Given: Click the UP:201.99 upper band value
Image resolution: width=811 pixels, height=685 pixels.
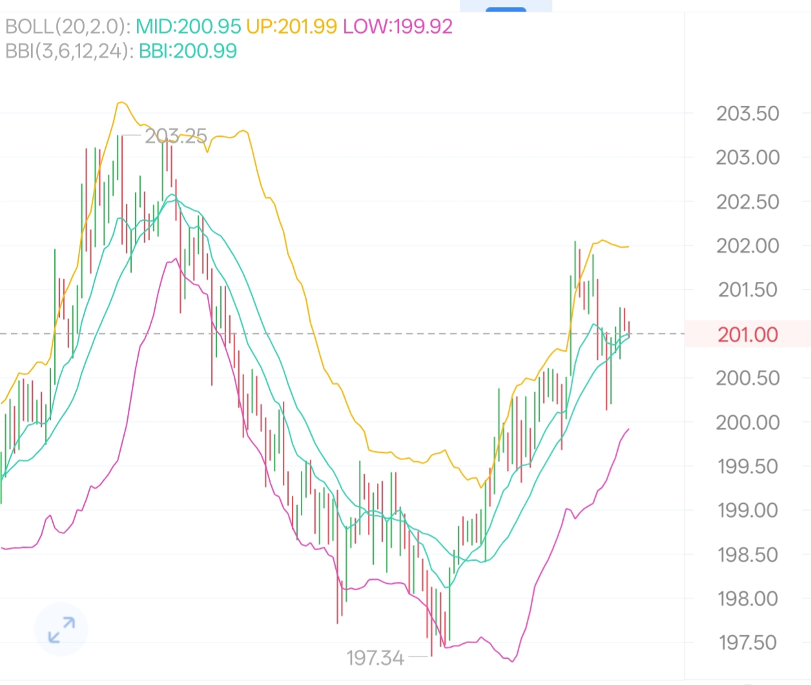Looking at the screenshot, I should [x=291, y=26].
